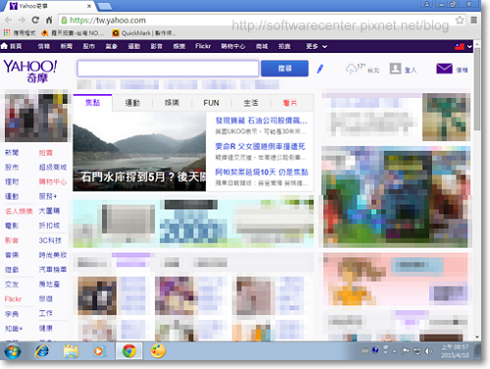
Task: Open the 阿帕契 headline link
Action: tap(262, 172)
